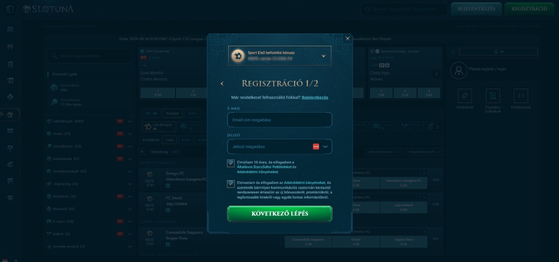Click the Slotuna logo

[49, 9]
